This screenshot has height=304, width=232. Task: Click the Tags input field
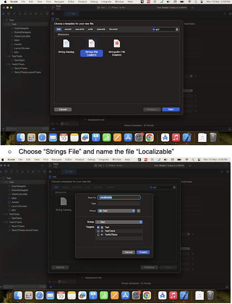119,203
